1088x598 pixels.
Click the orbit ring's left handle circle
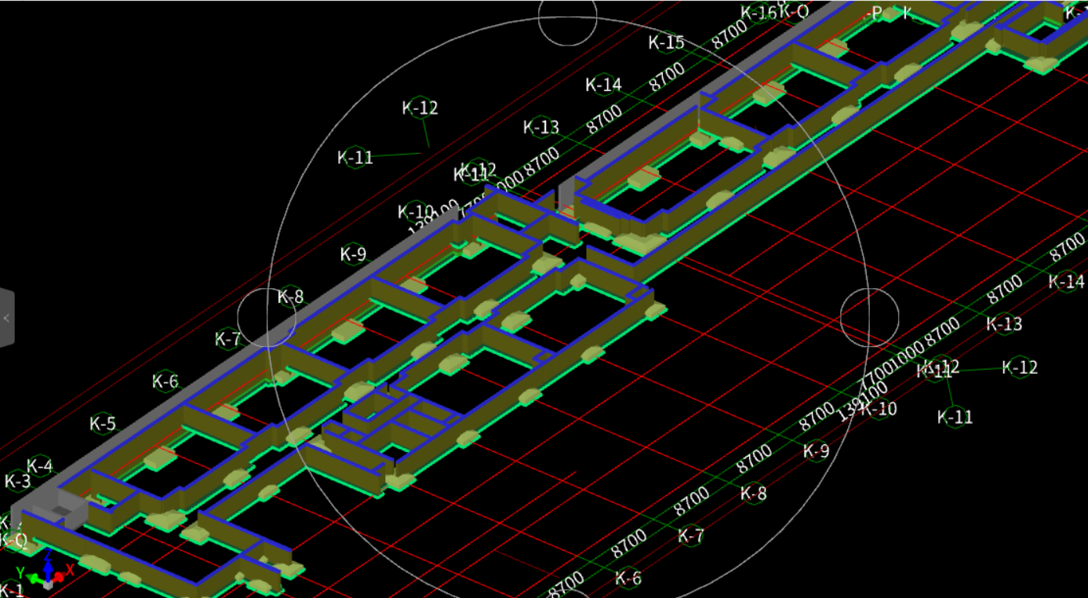(267, 317)
